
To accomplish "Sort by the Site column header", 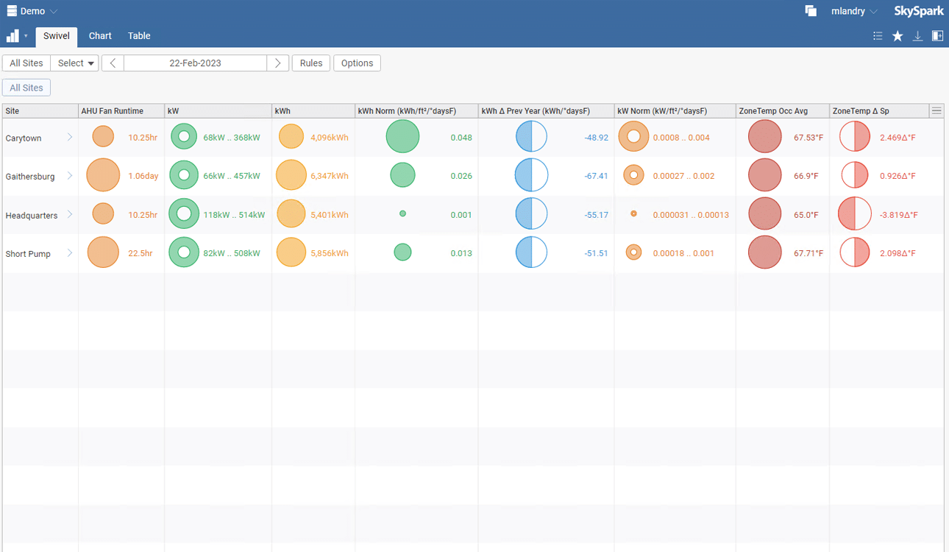I will (x=40, y=111).
